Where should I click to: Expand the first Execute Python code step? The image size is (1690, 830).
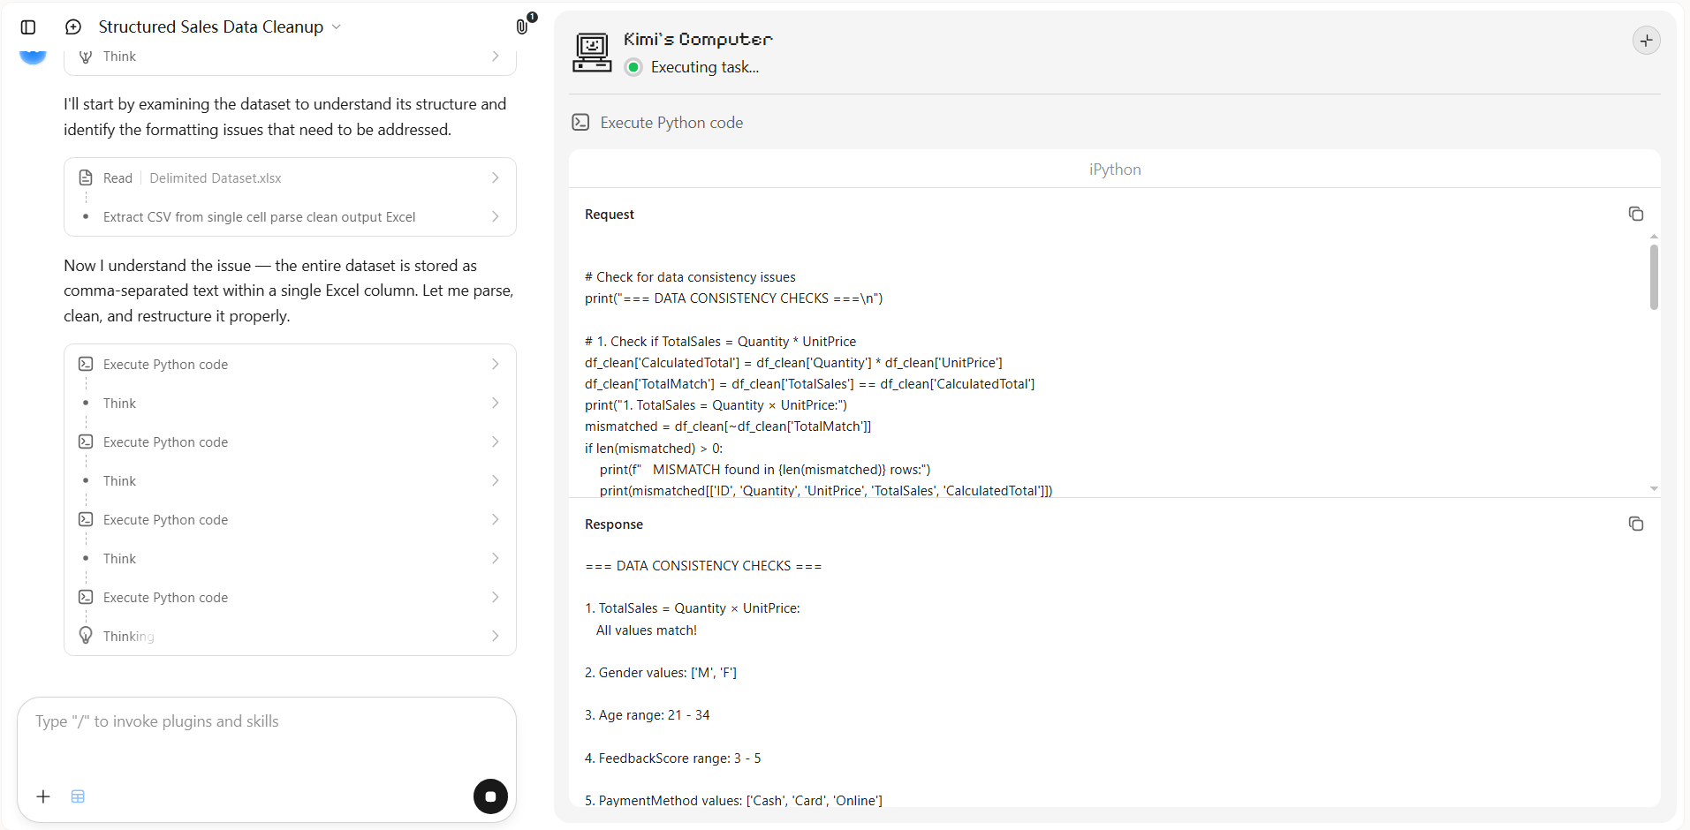pos(290,365)
